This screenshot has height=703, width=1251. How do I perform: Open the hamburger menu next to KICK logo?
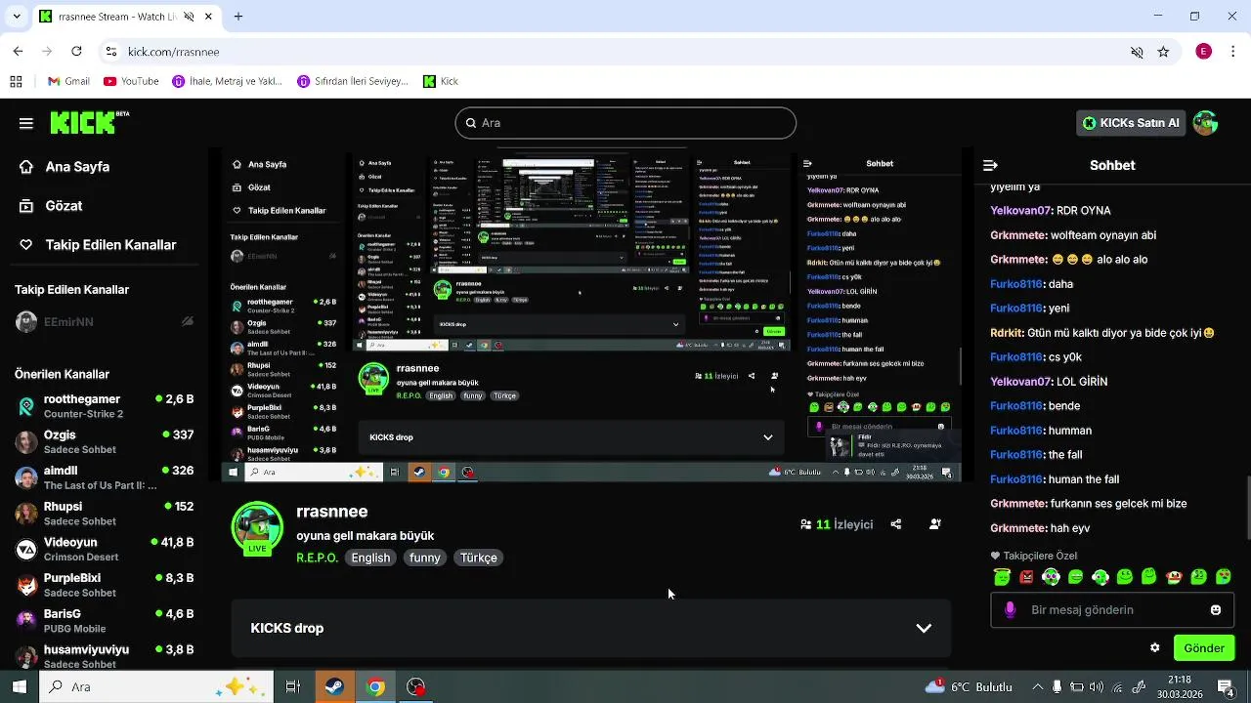pyautogui.click(x=26, y=123)
